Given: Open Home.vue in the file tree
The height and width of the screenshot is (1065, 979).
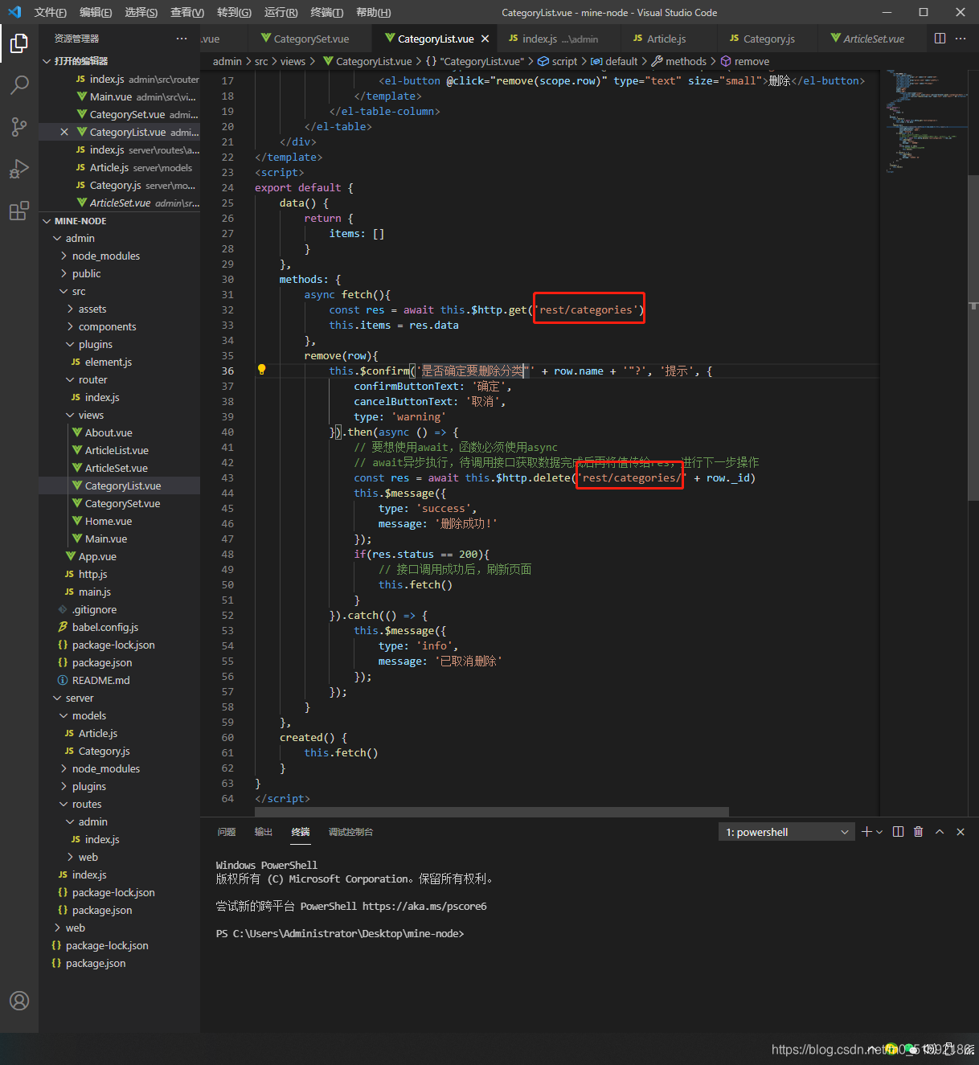Looking at the screenshot, I should coord(119,521).
